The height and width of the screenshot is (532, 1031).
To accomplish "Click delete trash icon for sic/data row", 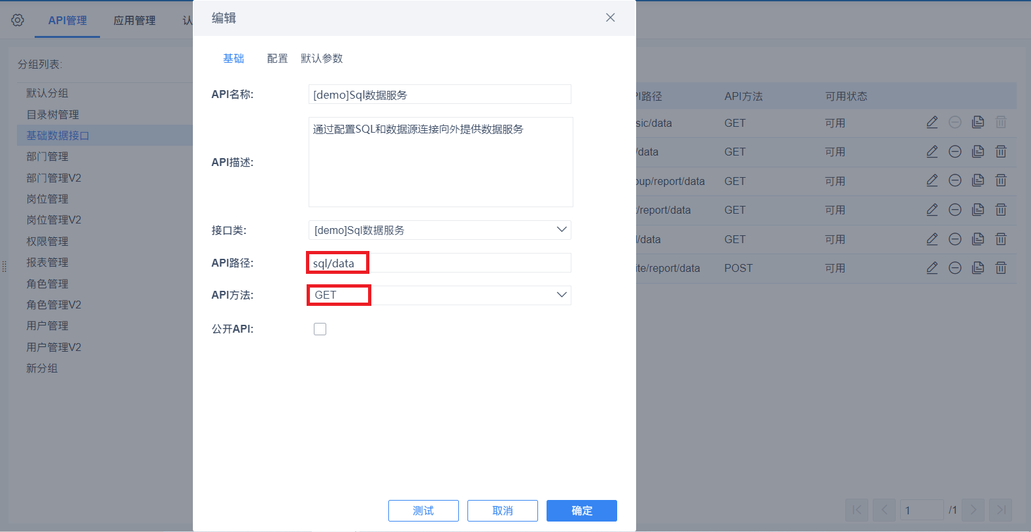I will tap(1001, 122).
